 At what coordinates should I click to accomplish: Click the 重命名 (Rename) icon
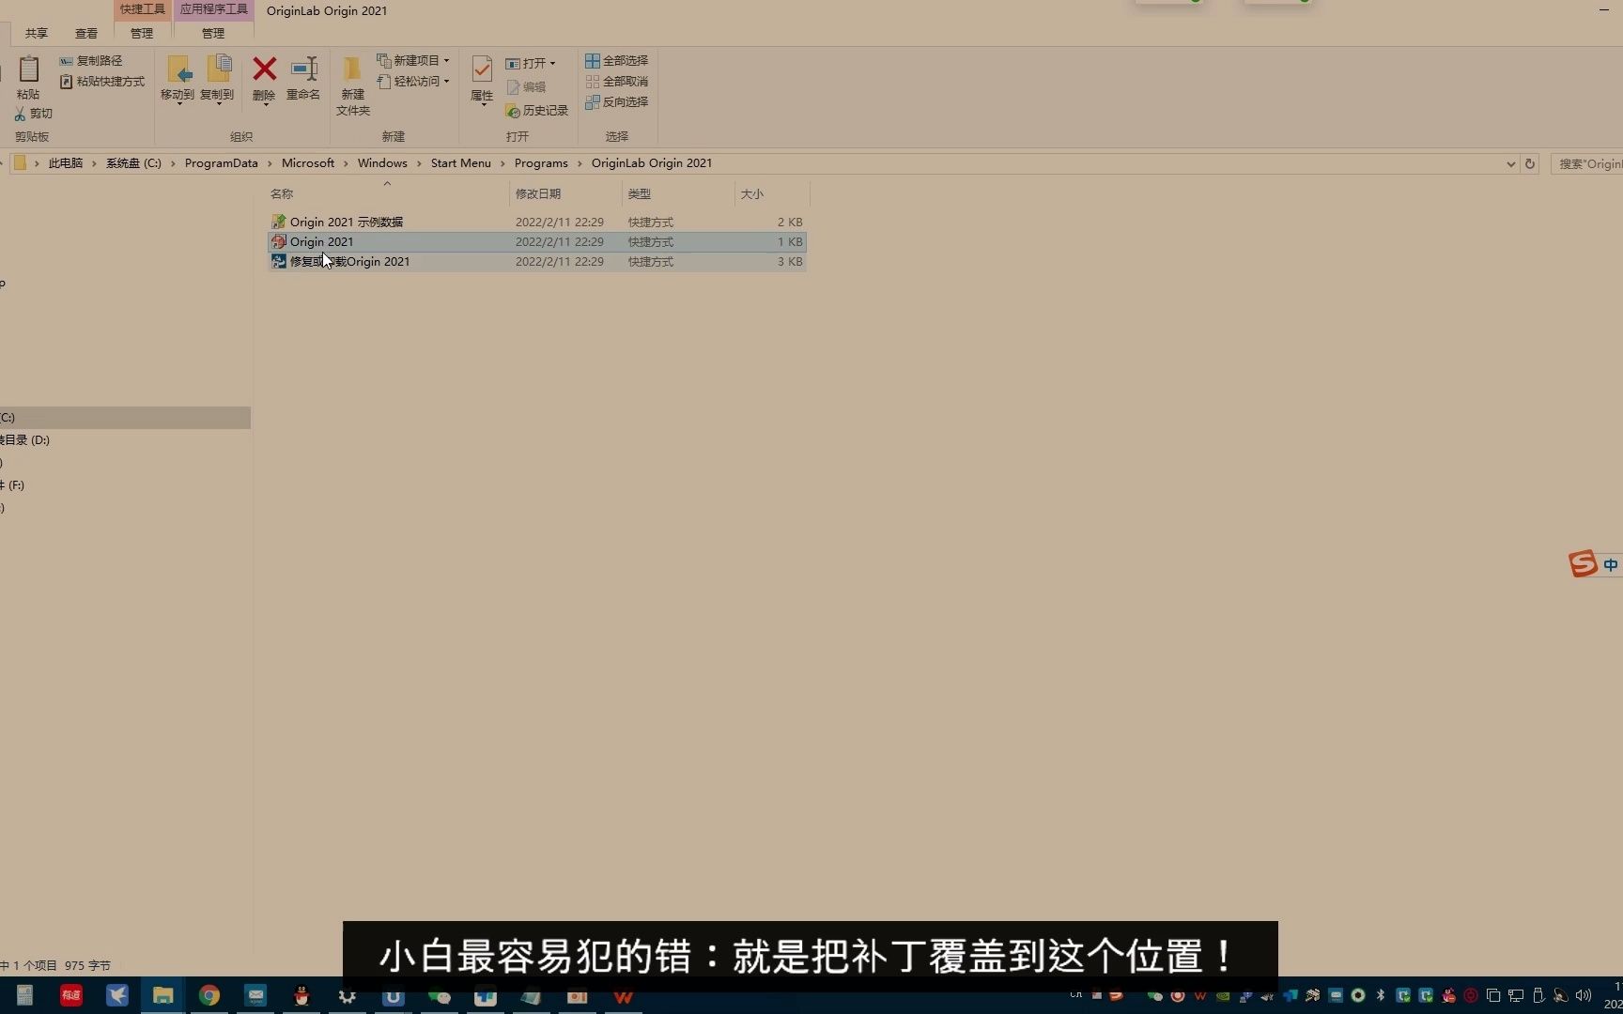click(303, 69)
